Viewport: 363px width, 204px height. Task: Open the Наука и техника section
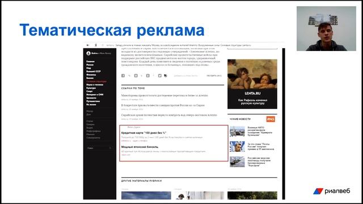95,84
